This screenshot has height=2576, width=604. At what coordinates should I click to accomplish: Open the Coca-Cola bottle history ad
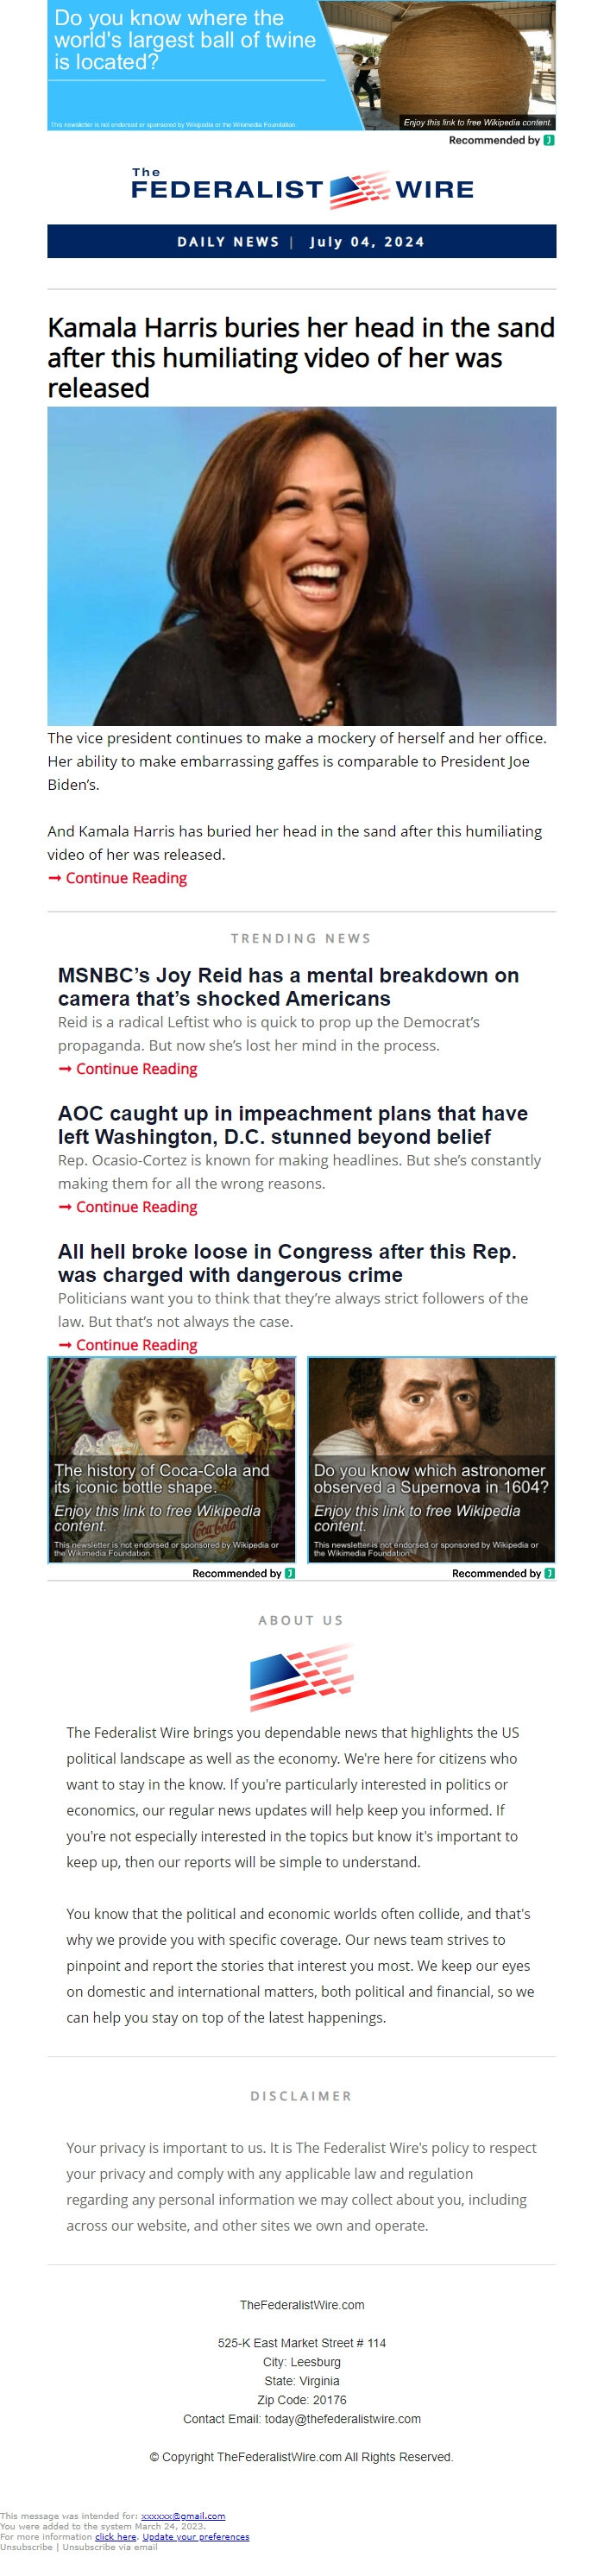(x=172, y=1460)
